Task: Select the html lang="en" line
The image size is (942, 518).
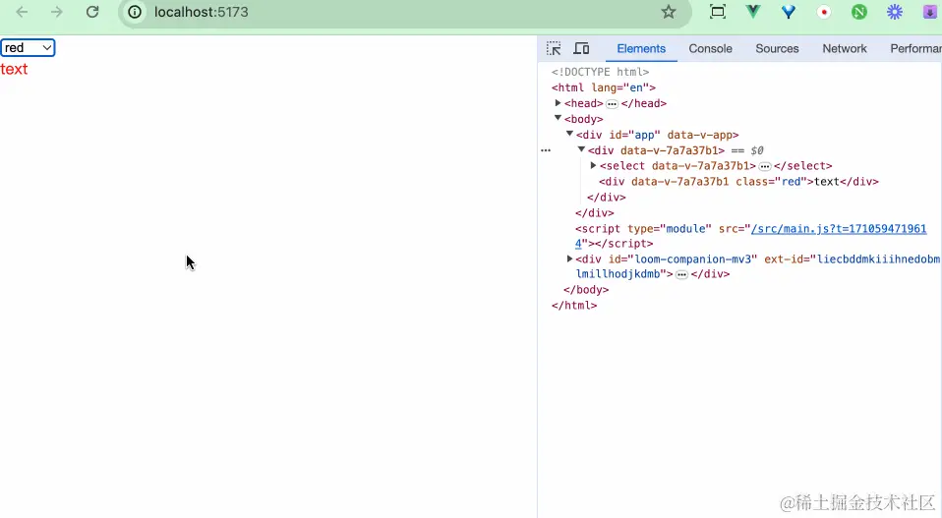Action: click(x=603, y=87)
